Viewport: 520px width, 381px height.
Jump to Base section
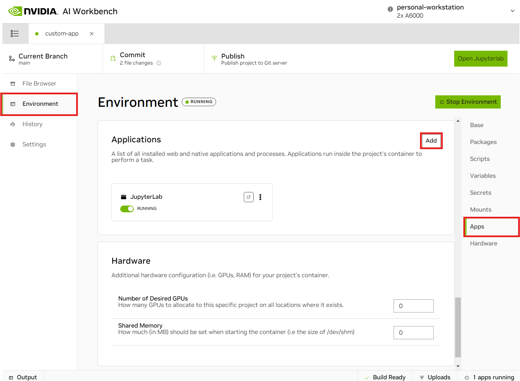tap(476, 125)
